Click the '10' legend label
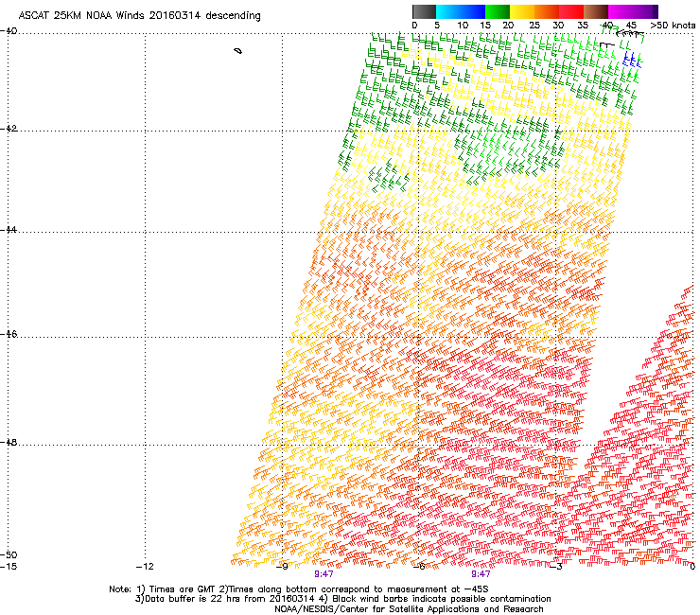Screen dimensions: 700x615 click(x=463, y=26)
